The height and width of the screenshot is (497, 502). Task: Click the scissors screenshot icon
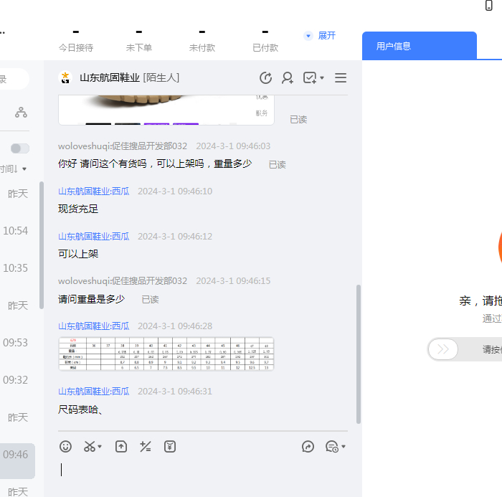(x=90, y=446)
